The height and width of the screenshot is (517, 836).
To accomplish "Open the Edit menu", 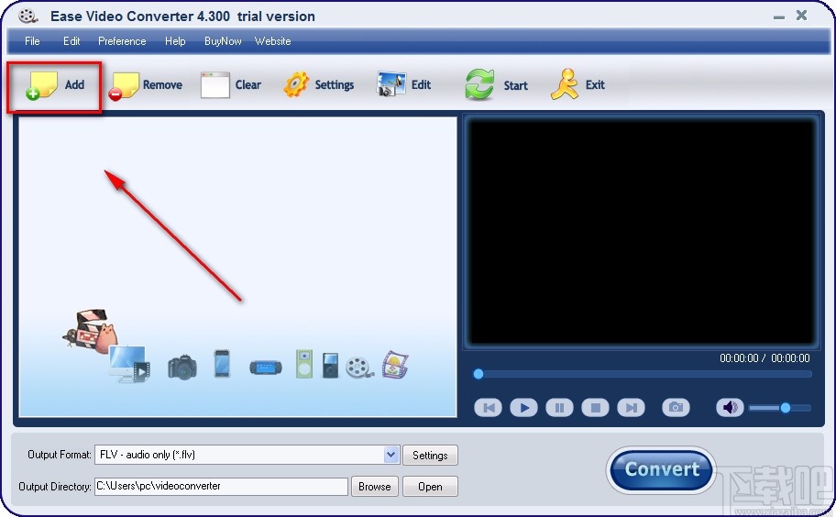I will (71, 41).
